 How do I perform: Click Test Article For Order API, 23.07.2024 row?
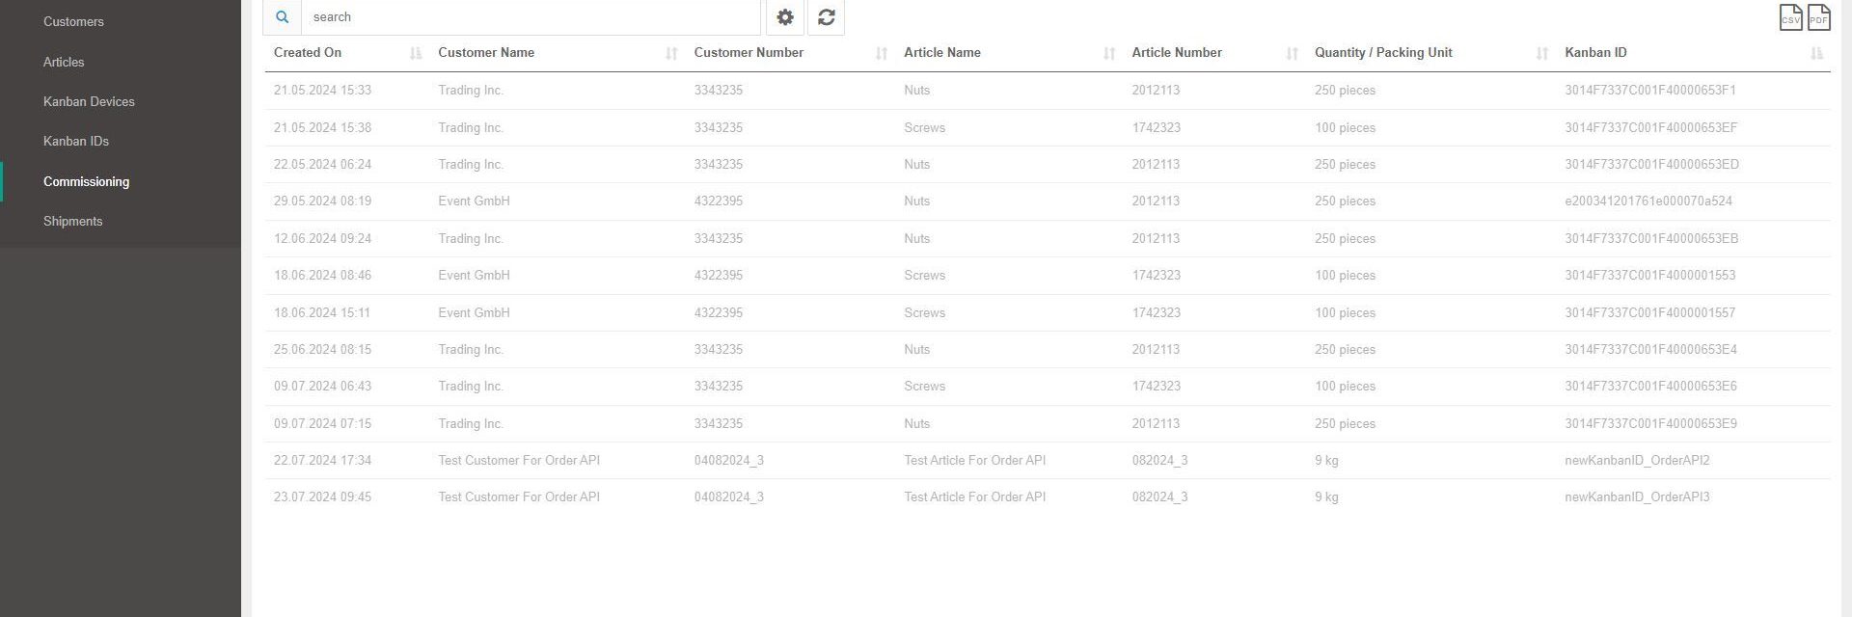click(x=974, y=497)
